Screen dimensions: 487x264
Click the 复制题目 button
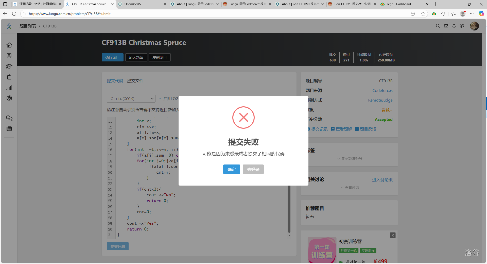click(160, 57)
